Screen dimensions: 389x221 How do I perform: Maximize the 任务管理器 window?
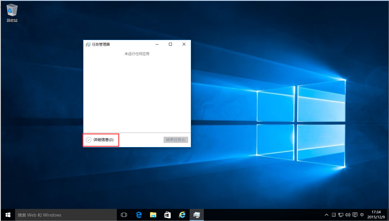click(x=170, y=44)
